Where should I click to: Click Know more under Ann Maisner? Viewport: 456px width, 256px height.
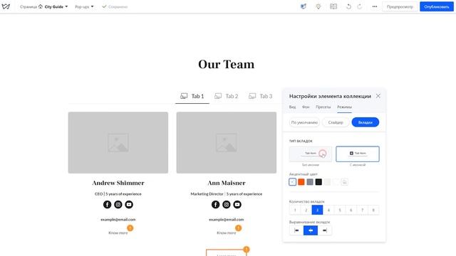(227, 233)
